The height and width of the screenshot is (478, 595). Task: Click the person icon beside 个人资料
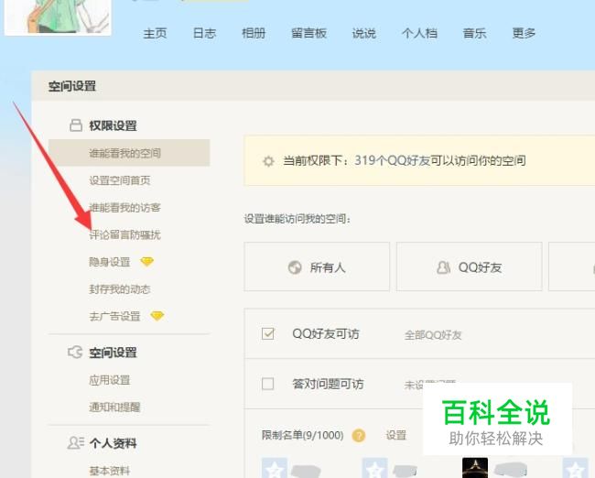(x=75, y=442)
